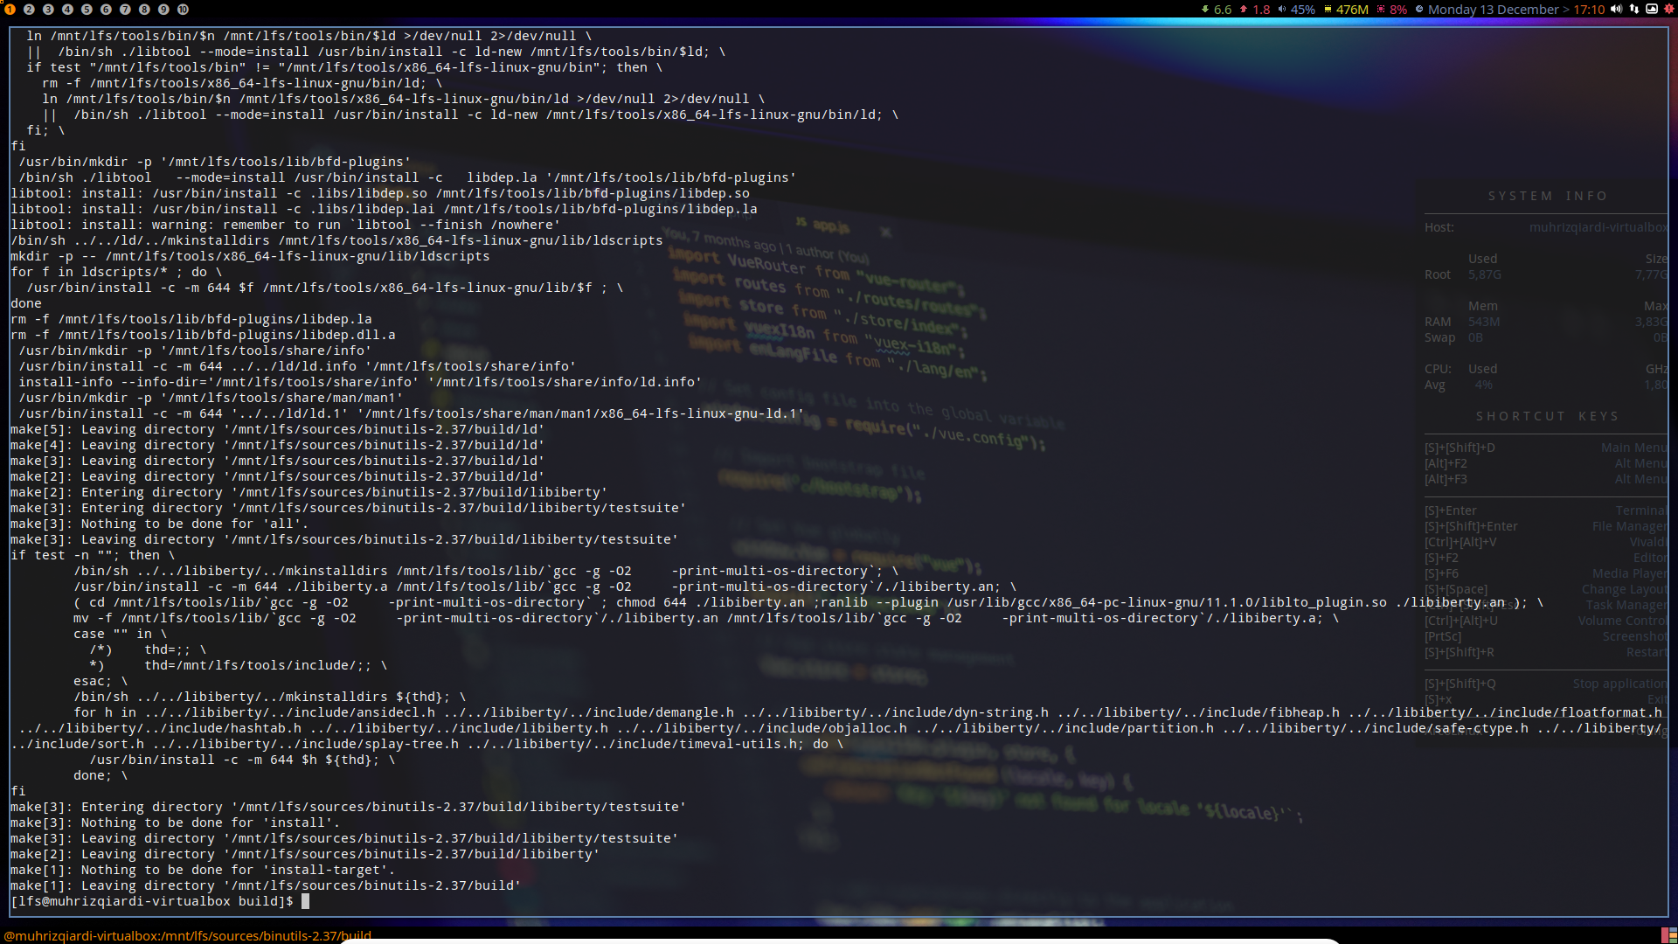Open the red gear tray icon
This screenshot has width=1678, height=944.
tap(1668, 9)
